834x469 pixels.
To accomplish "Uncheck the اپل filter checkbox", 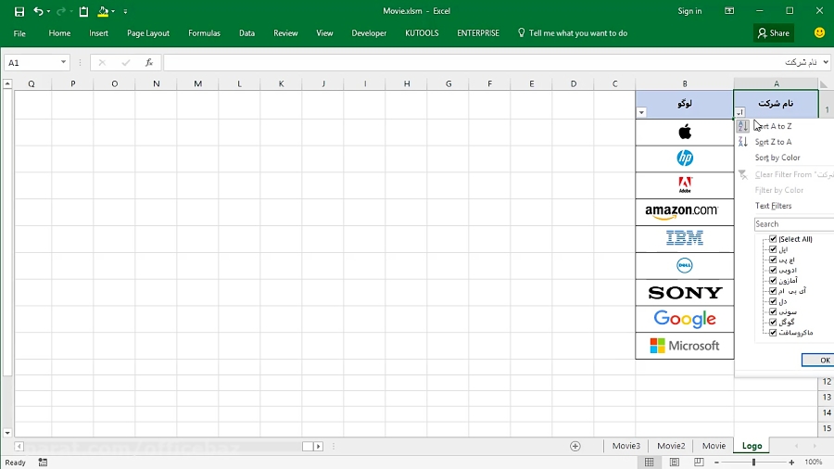I will click(x=773, y=248).
